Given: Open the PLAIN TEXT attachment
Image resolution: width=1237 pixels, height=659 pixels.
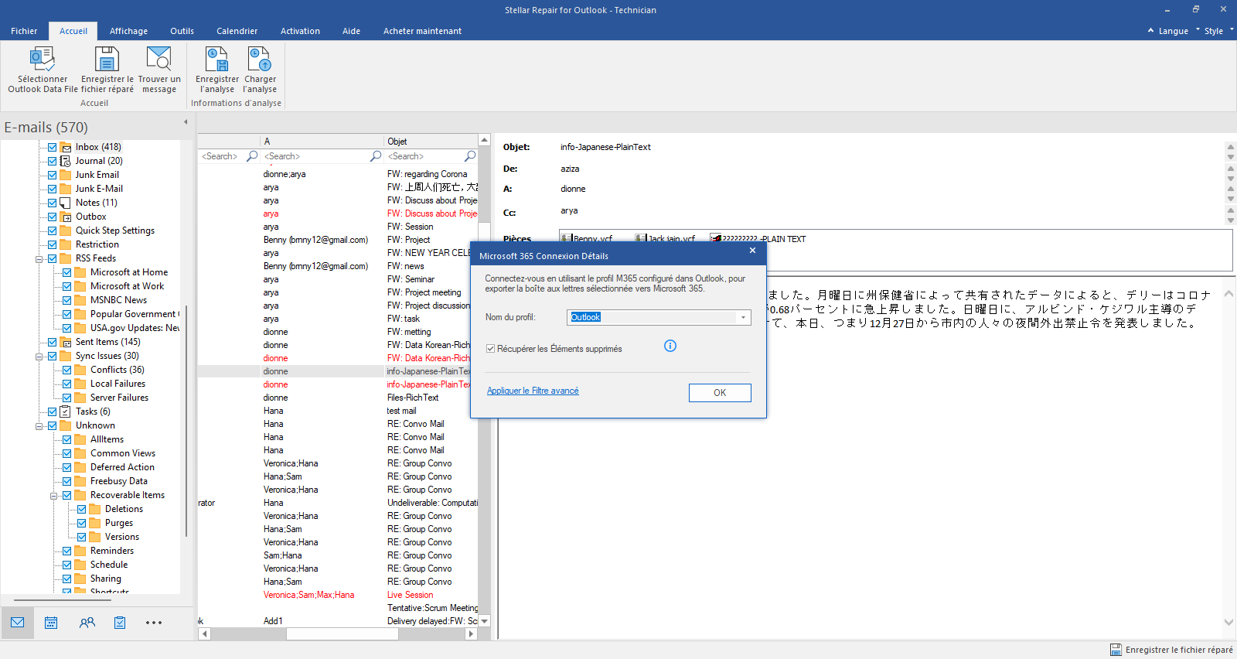Looking at the screenshot, I should click(758, 239).
